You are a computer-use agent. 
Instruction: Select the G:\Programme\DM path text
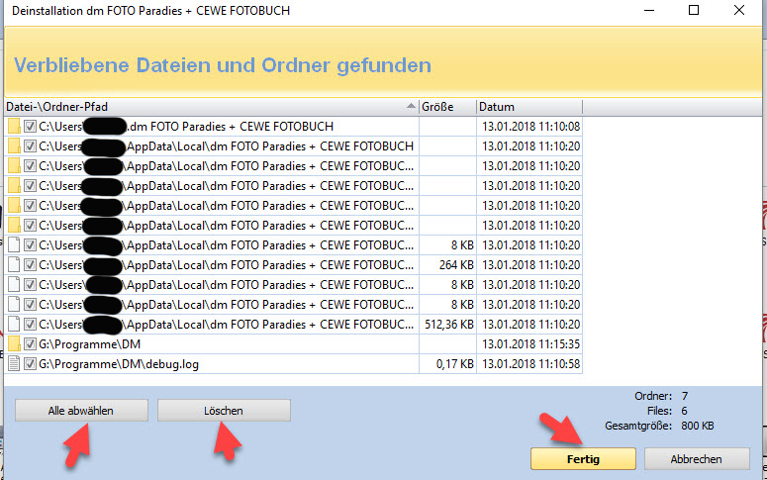pyautogui.click(x=89, y=344)
